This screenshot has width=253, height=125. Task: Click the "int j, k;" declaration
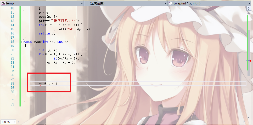[x=48, y=50]
